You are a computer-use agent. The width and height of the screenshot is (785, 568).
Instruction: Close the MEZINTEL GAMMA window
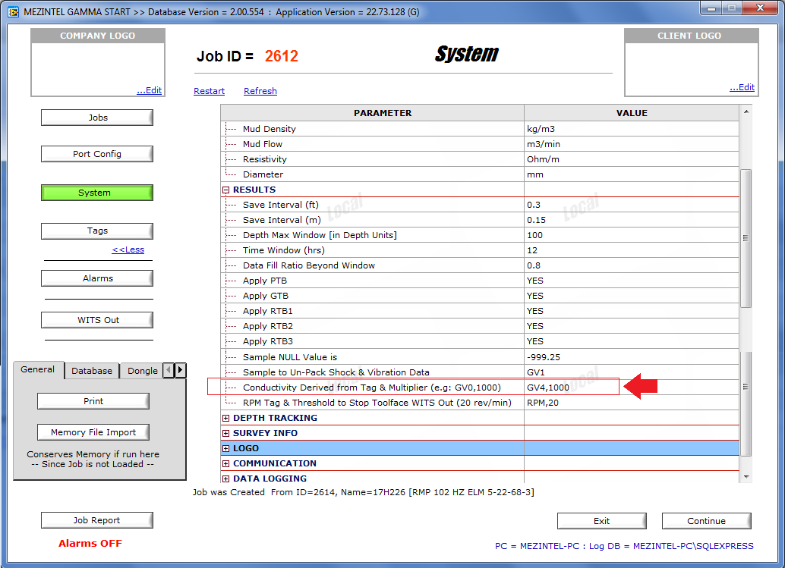tap(760, 8)
